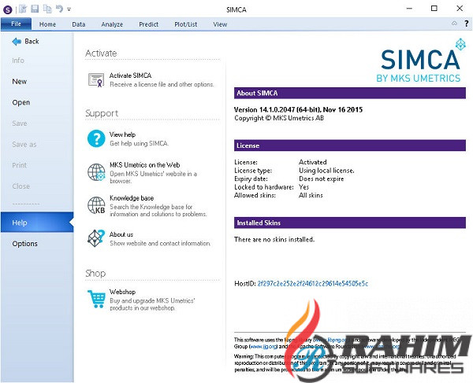The image size is (473, 383).
Task: Click the MKS Umetrics on the Web globe icon
Action: click(96, 172)
